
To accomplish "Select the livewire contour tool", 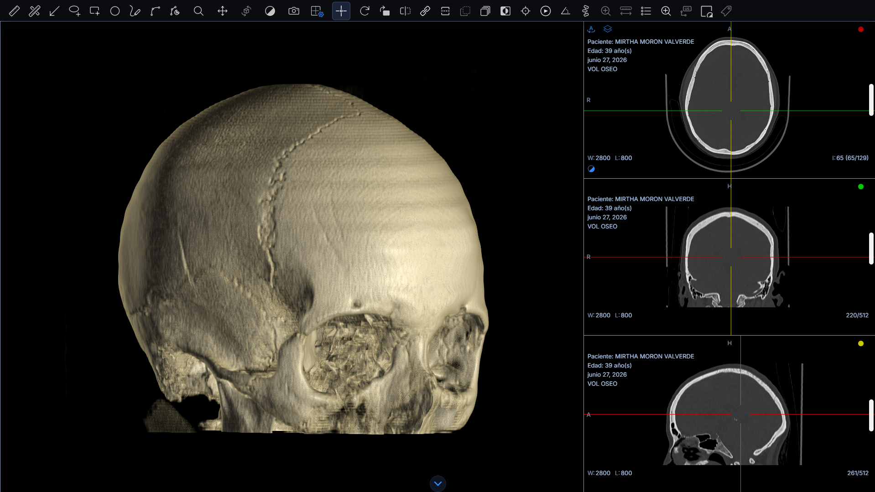I will 175,11.
